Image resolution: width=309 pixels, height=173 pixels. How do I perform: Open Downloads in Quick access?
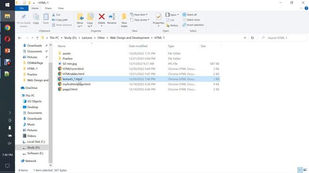34,46
